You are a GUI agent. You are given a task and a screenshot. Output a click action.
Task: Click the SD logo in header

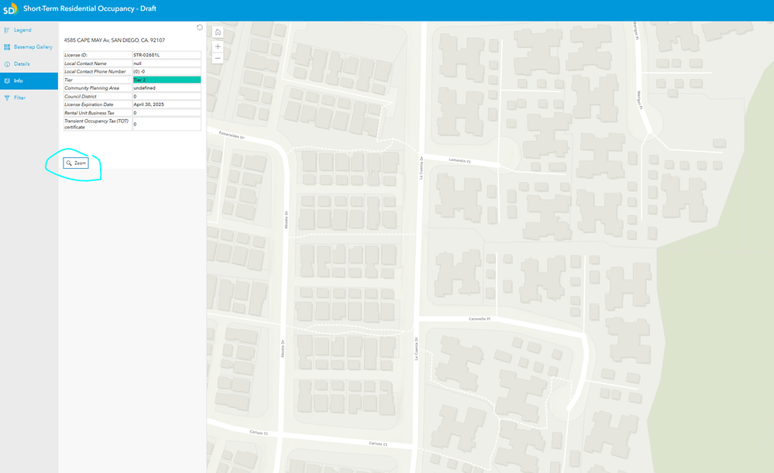click(10, 9)
